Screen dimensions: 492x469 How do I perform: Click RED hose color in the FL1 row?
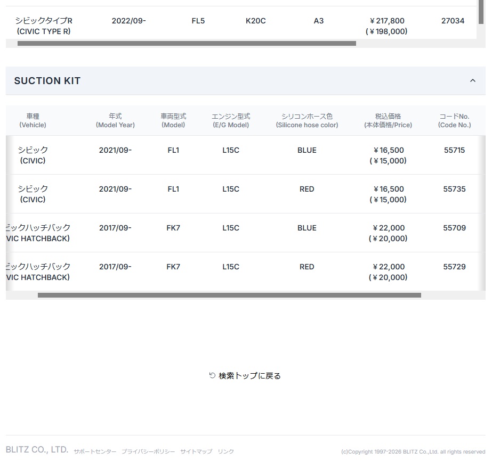pos(307,189)
